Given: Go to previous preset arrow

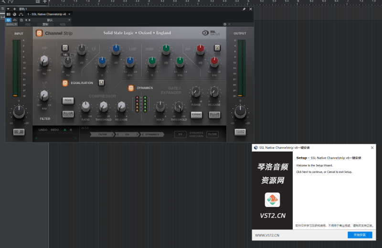Looking at the screenshot, I should click(26, 20).
